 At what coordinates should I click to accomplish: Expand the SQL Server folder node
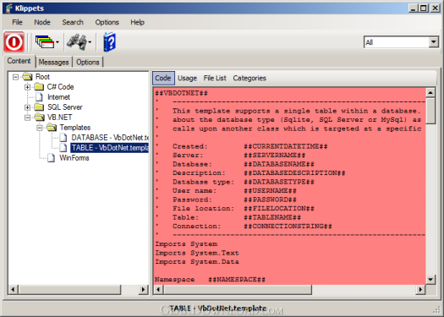click(27, 107)
